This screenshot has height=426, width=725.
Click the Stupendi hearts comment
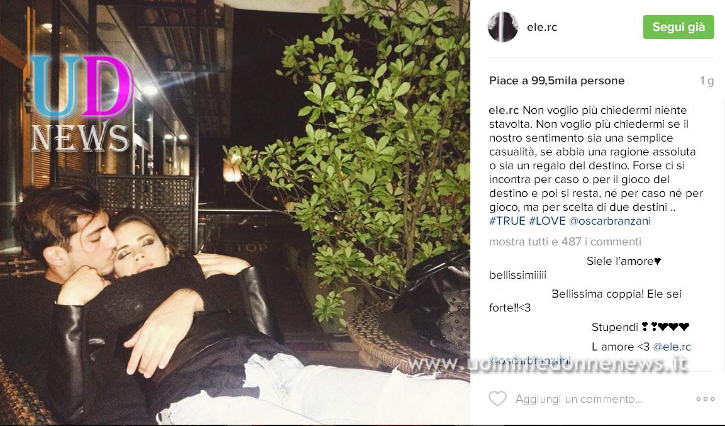pos(640,327)
